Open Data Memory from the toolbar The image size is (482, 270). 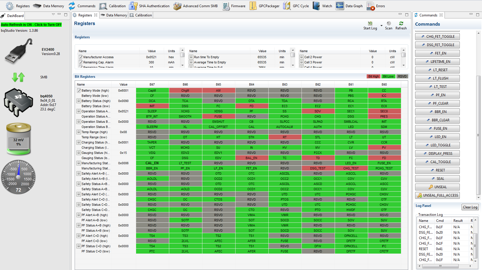click(x=48, y=6)
